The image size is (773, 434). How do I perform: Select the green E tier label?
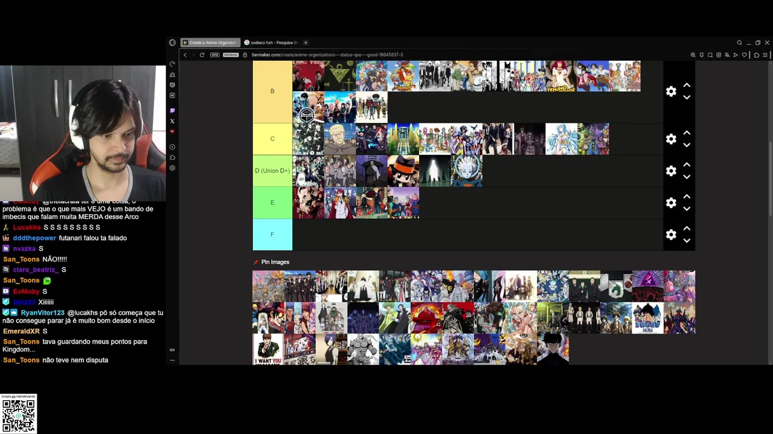[272, 203]
